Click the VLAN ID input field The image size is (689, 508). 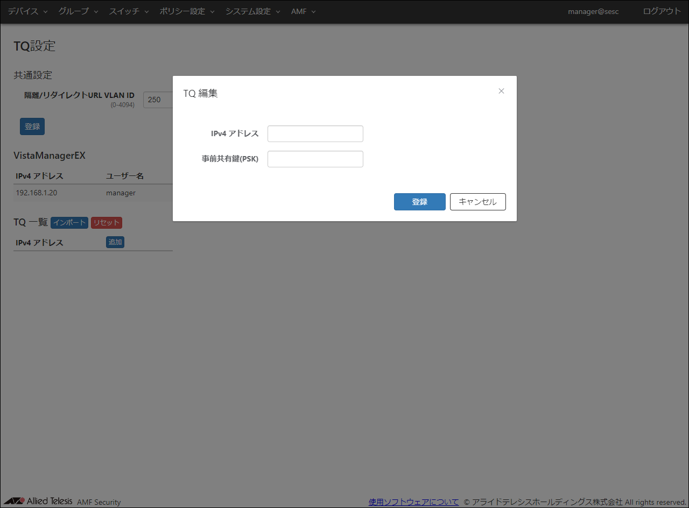click(x=158, y=100)
